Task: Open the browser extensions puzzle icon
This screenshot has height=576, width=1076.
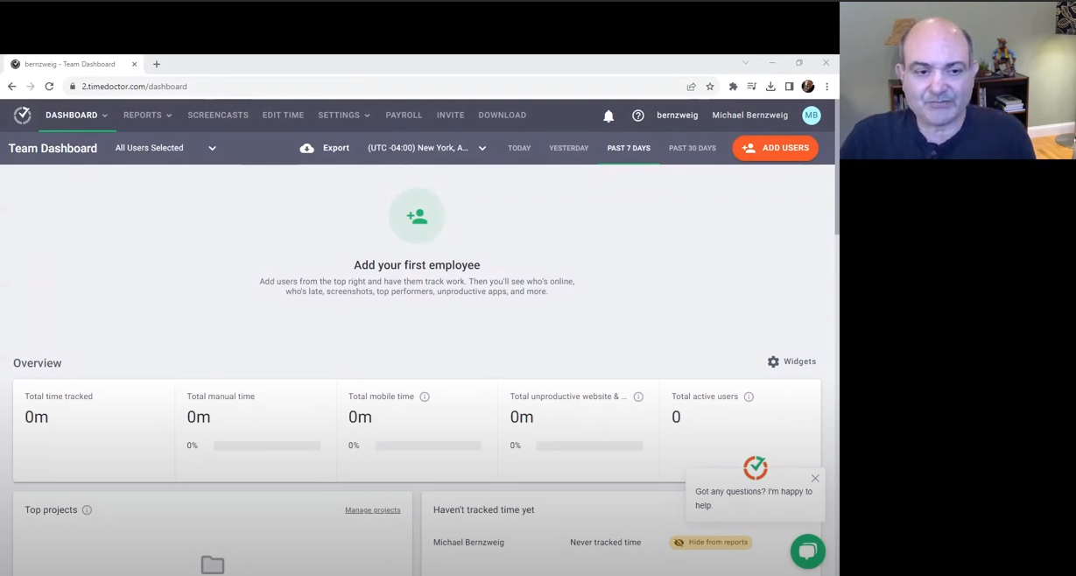Action: (733, 87)
